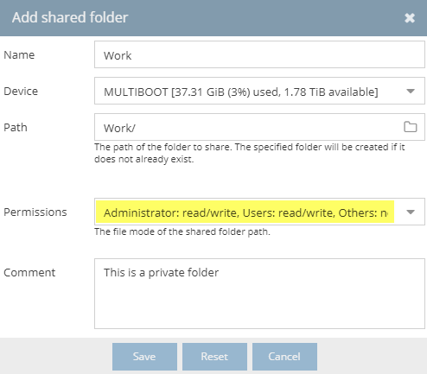Save the shared folder settings
This screenshot has height=374, width=427.
pos(144,357)
